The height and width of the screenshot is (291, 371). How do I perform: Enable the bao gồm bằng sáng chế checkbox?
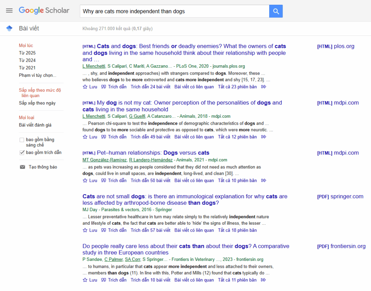tap(22, 140)
